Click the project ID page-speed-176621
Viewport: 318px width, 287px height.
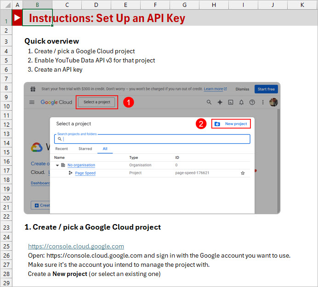point(192,173)
